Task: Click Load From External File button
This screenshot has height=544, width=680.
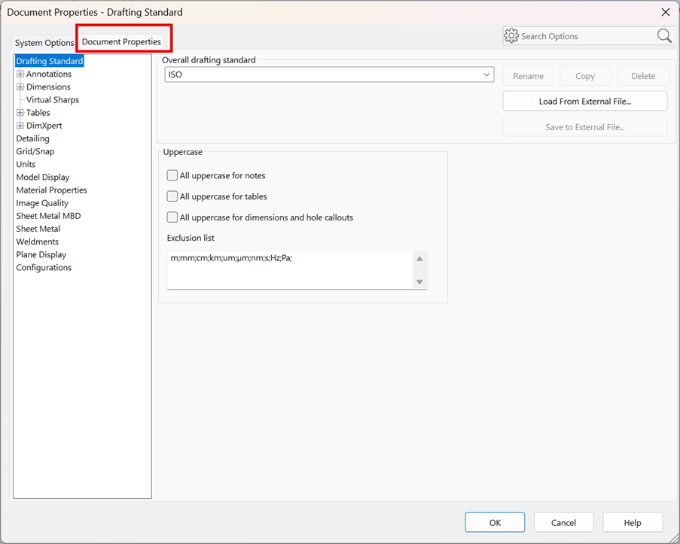Action: [585, 101]
